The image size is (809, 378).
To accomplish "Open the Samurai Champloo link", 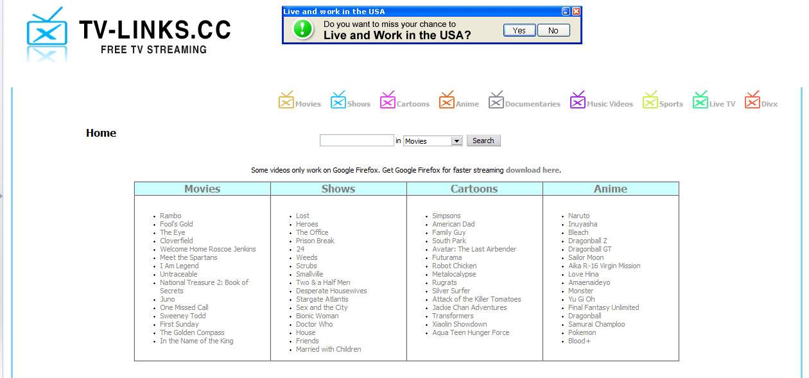I will 596,324.
